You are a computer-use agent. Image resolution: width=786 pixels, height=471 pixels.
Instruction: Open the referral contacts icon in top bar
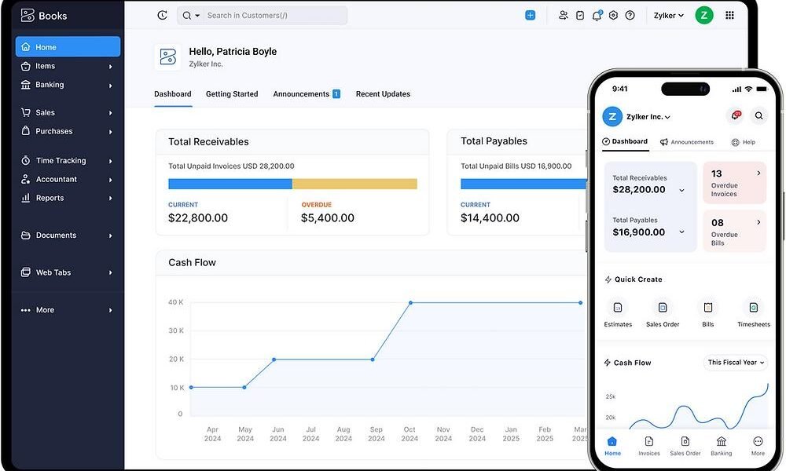click(x=564, y=16)
